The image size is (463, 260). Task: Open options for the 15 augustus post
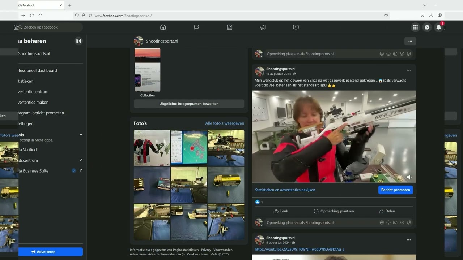click(409, 71)
